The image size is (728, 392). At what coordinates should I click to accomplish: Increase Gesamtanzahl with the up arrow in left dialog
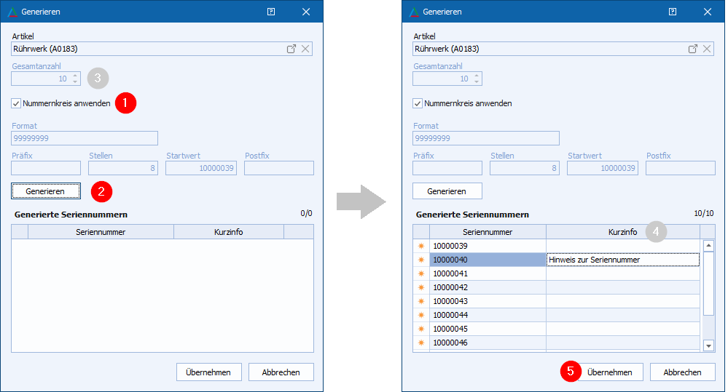point(74,76)
